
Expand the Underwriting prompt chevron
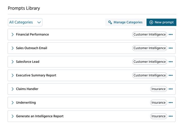(x=12, y=103)
